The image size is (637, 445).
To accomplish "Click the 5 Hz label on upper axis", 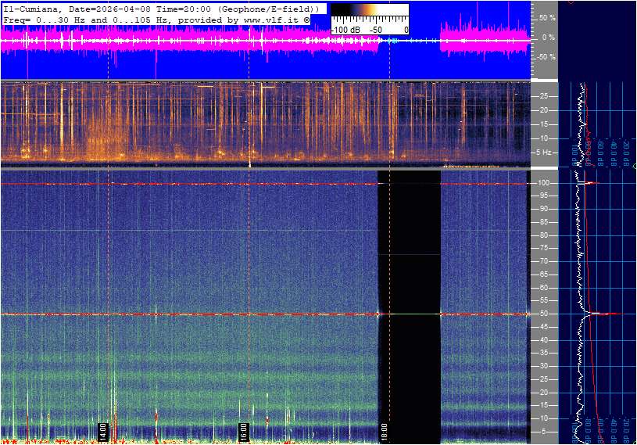I will coord(545,152).
